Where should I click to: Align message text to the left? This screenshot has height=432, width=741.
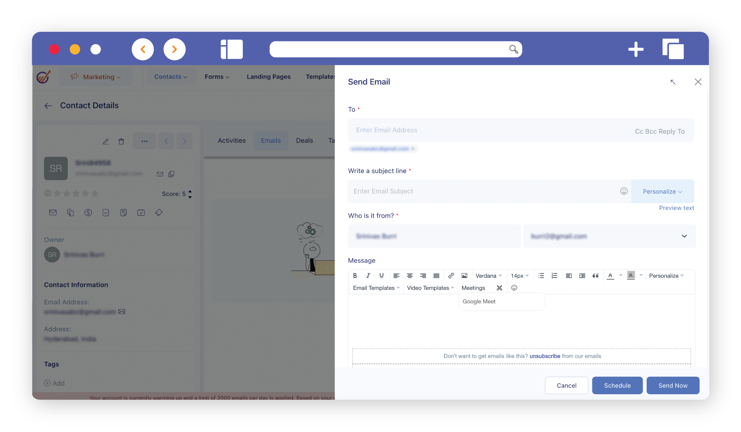tap(396, 276)
